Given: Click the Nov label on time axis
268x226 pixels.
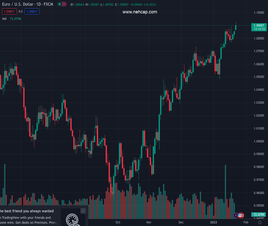Looking at the screenshot, I should (149, 222).
